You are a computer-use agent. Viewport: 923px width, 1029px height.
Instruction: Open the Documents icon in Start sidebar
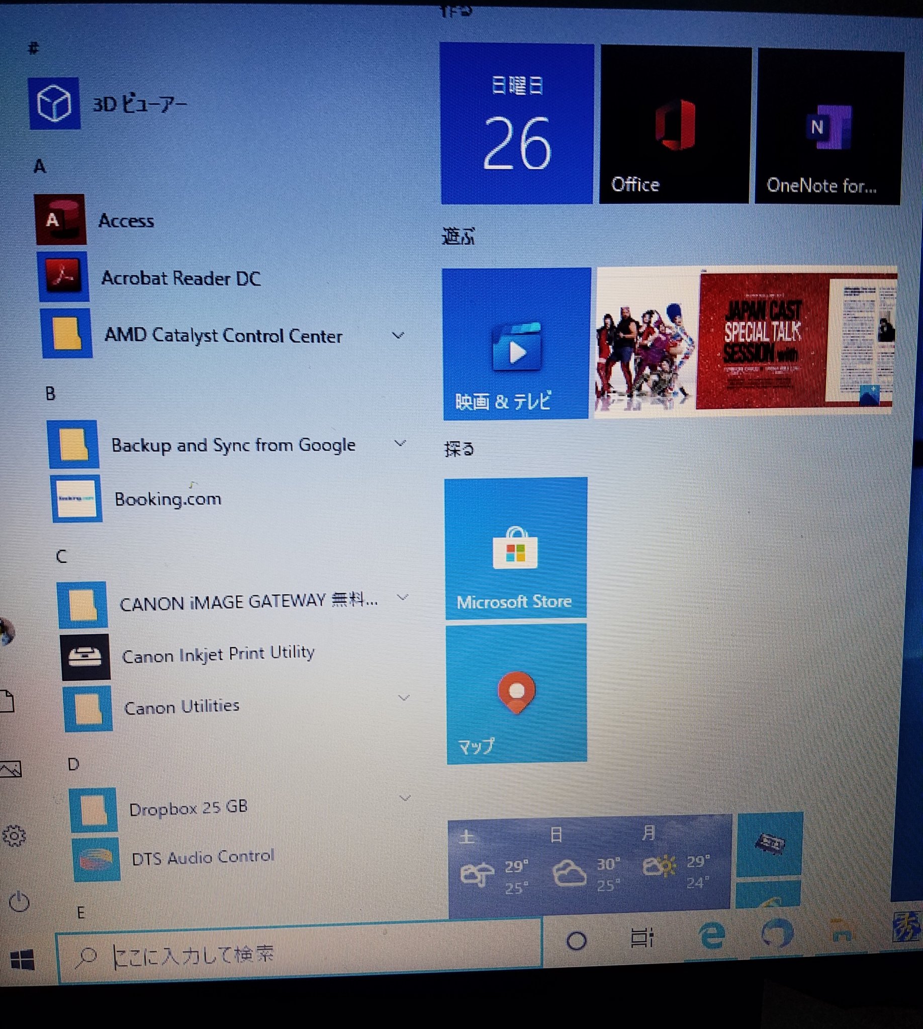tap(7, 701)
